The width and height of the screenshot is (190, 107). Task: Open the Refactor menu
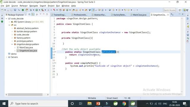coord(24,6)
